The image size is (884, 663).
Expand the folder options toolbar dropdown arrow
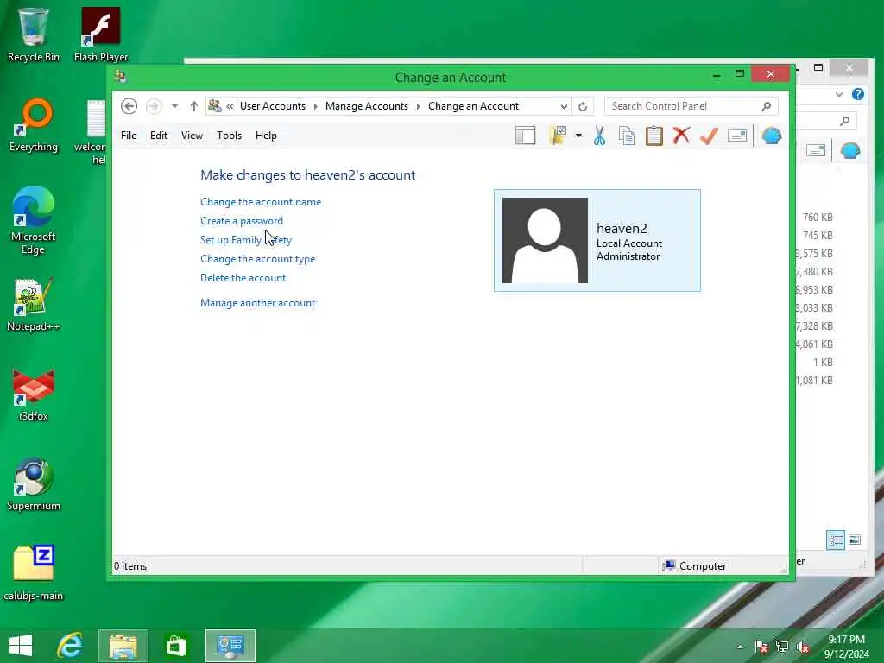click(578, 136)
